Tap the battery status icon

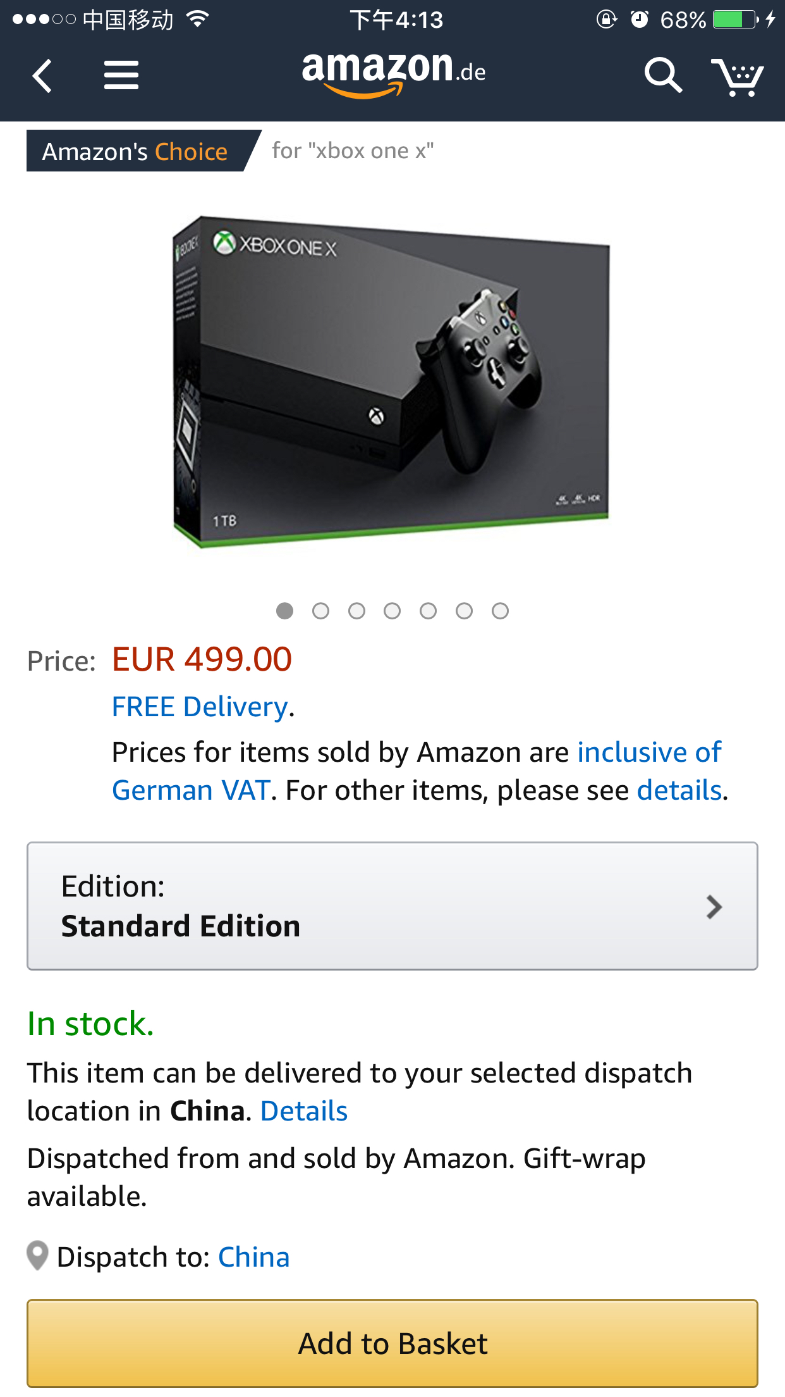[735, 20]
